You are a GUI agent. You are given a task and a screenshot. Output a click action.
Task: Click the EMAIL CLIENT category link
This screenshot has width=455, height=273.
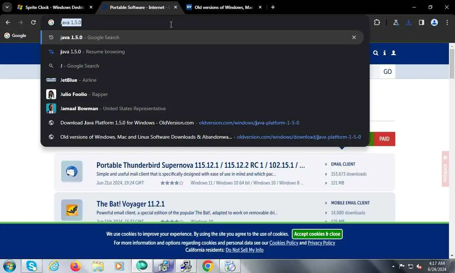[x=343, y=164]
